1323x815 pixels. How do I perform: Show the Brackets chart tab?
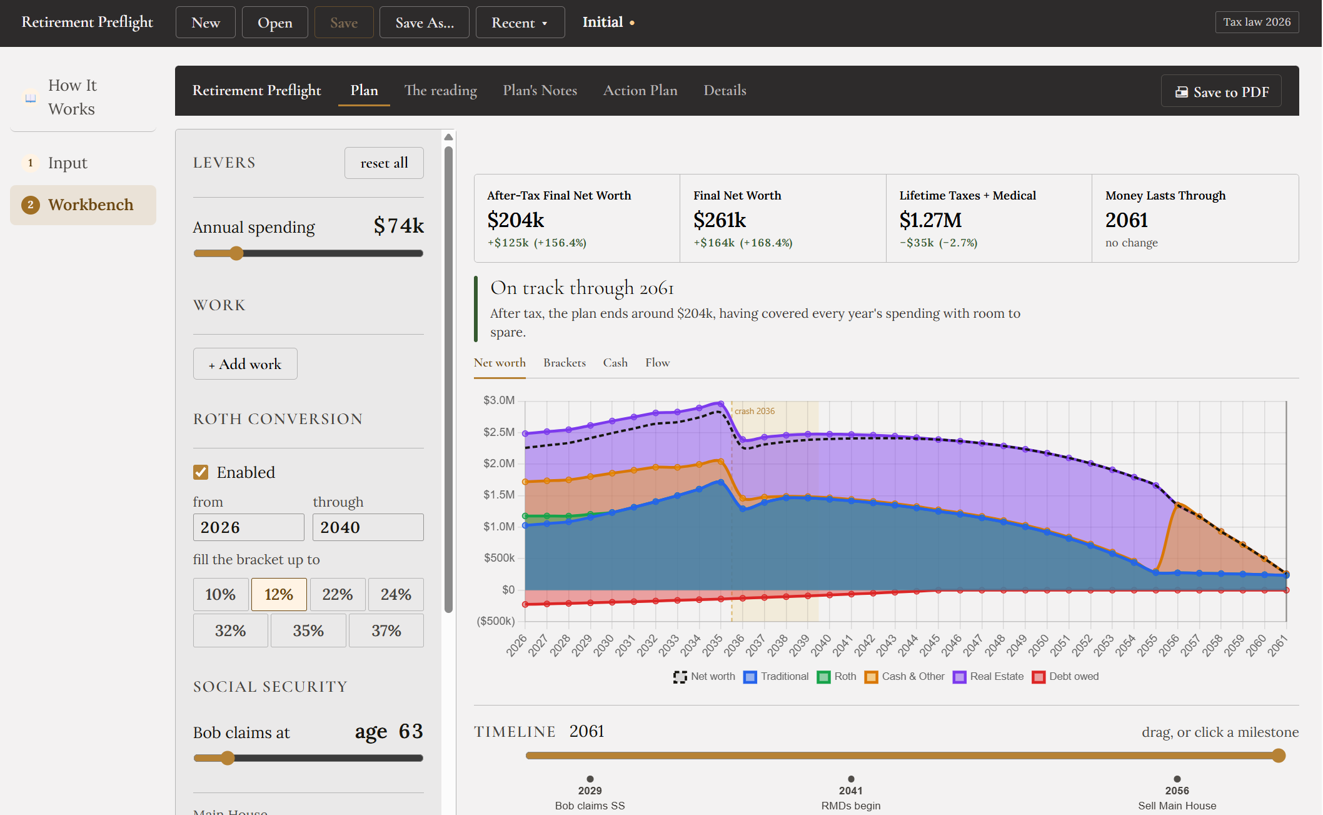pyautogui.click(x=565, y=363)
